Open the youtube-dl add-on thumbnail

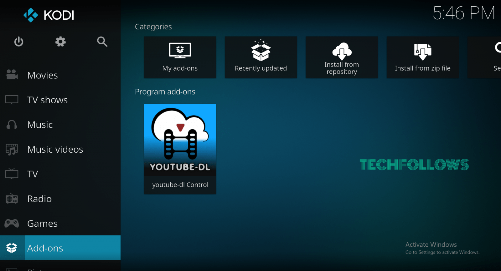tap(180, 140)
